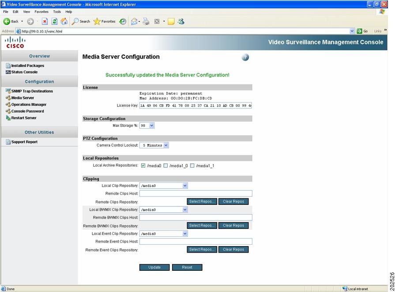Open Favorites star in the toolbar
The height and width of the screenshot is (292, 395).
pyautogui.click(x=97, y=22)
